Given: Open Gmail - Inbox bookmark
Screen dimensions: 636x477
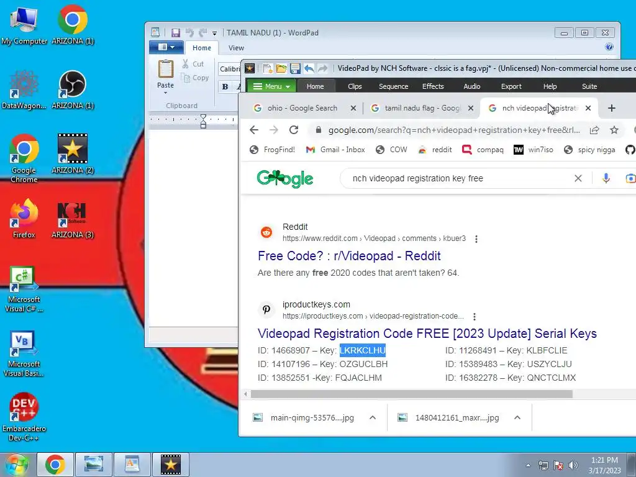Looking at the screenshot, I should 335,150.
